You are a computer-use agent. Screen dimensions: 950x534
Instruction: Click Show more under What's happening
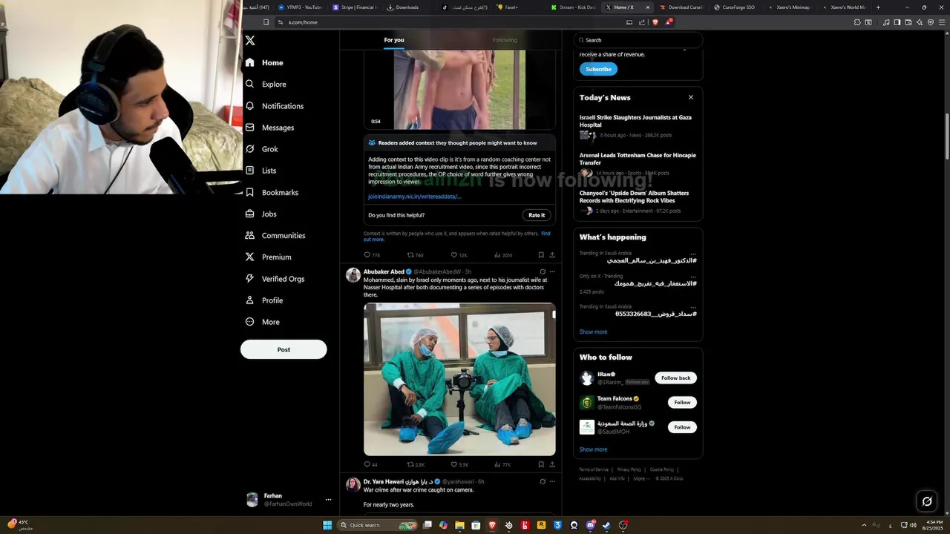tap(593, 332)
